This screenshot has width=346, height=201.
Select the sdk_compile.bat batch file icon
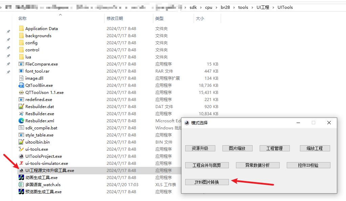pyautogui.click(x=21, y=128)
